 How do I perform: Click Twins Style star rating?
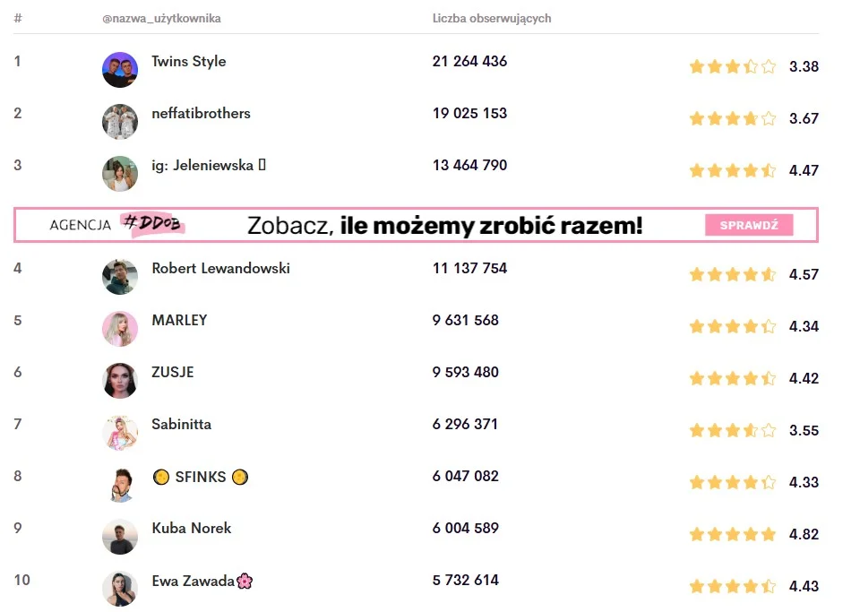coord(732,66)
